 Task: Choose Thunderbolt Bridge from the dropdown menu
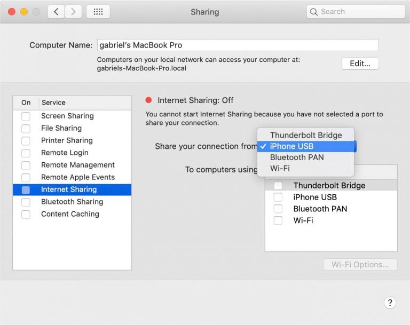pyautogui.click(x=305, y=135)
